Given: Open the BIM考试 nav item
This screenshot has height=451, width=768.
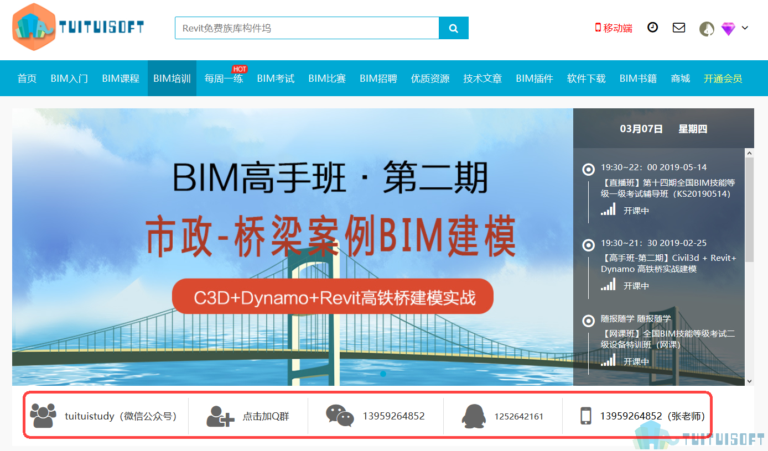Looking at the screenshot, I should point(276,78).
